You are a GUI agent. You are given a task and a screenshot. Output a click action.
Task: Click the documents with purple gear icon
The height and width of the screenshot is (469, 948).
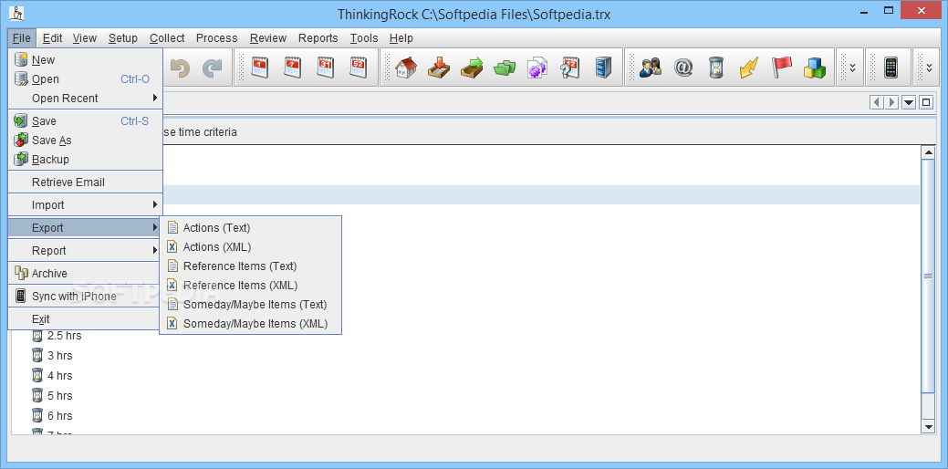tap(537, 68)
